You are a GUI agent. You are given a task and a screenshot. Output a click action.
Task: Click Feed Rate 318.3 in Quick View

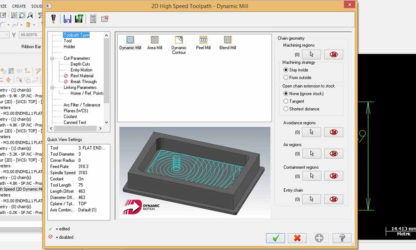click(x=78, y=167)
